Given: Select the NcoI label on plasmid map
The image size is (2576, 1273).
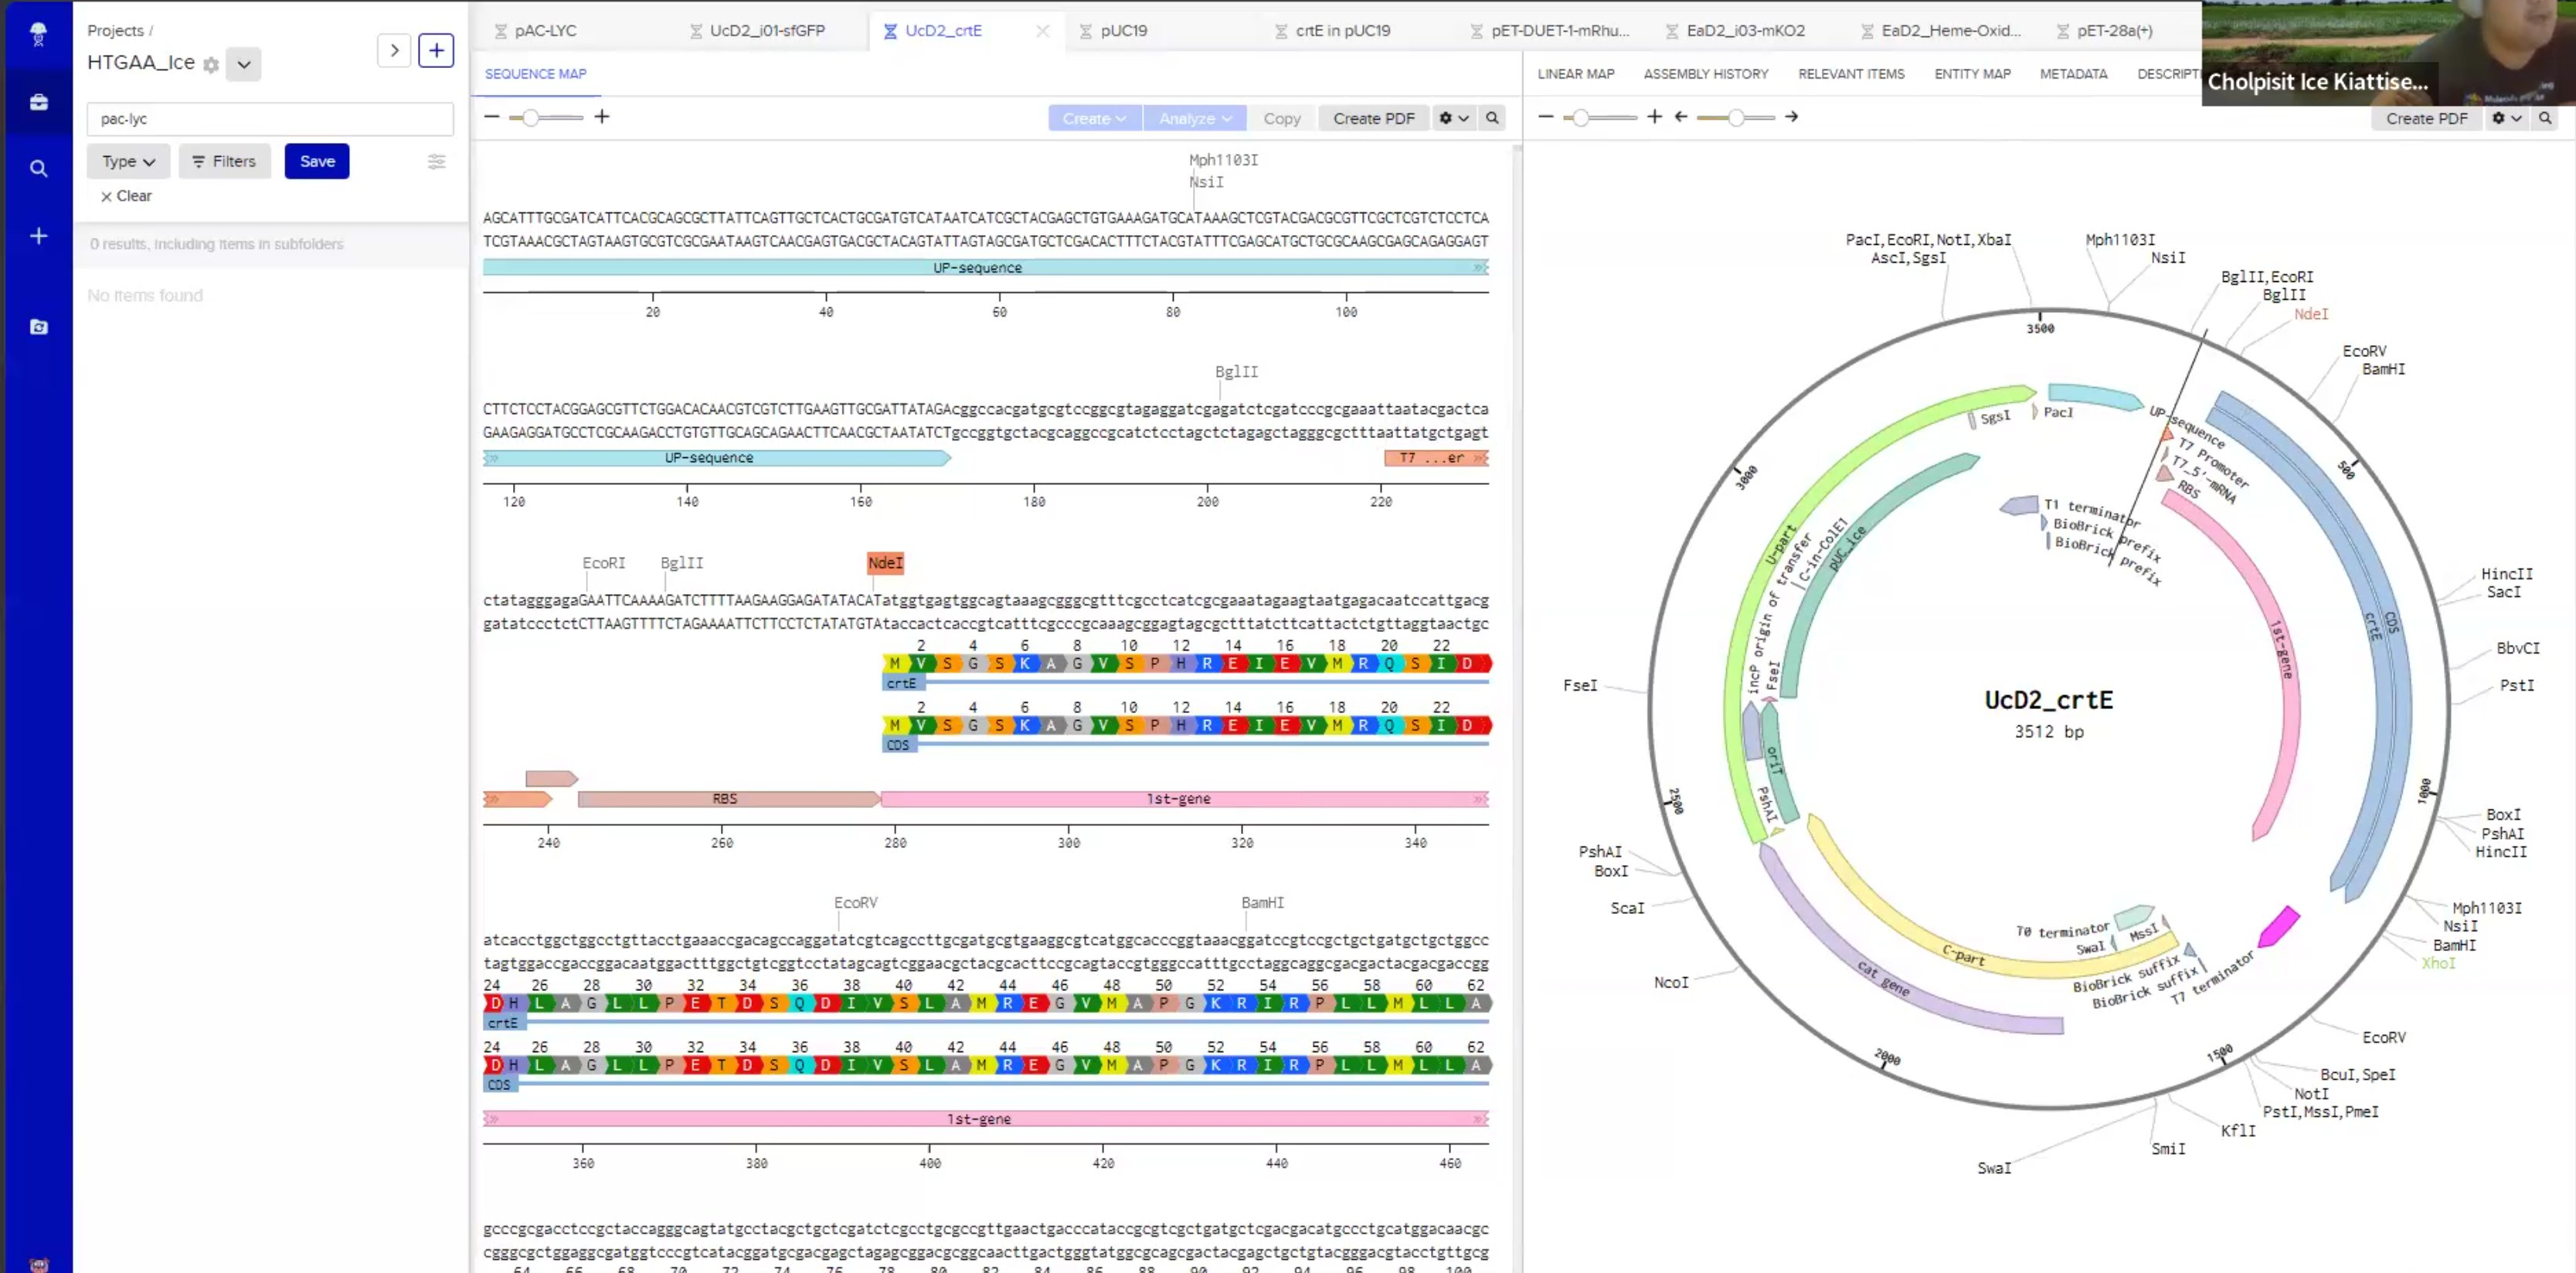Looking at the screenshot, I should click(1670, 982).
